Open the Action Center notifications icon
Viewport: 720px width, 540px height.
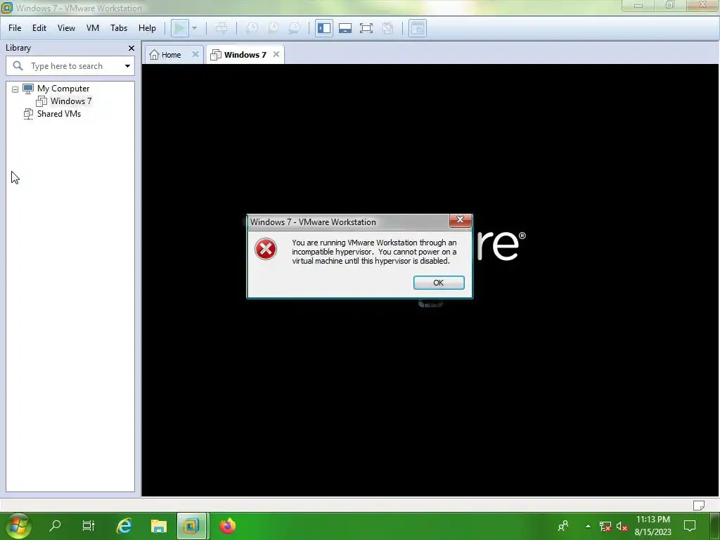click(x=690, y=526)
